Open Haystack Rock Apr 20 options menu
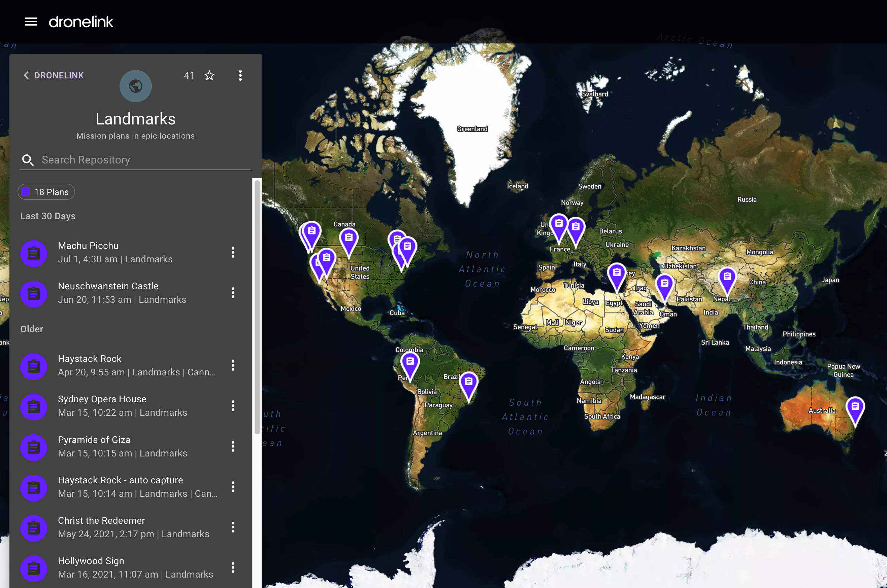Screen dimensions: 887x588 pos(233,365)
